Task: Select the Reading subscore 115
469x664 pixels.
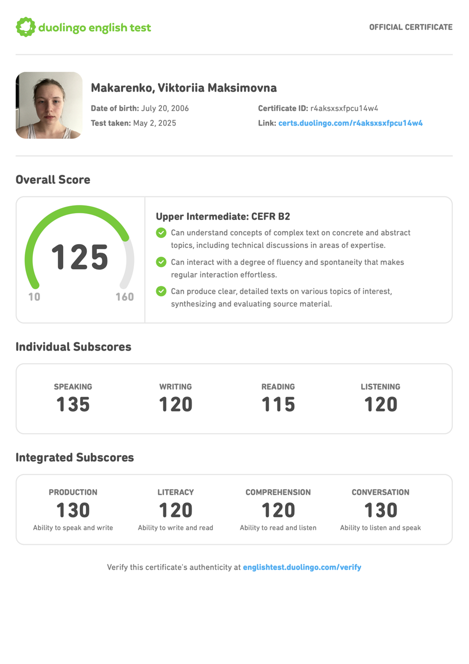Action: (278, 404)
